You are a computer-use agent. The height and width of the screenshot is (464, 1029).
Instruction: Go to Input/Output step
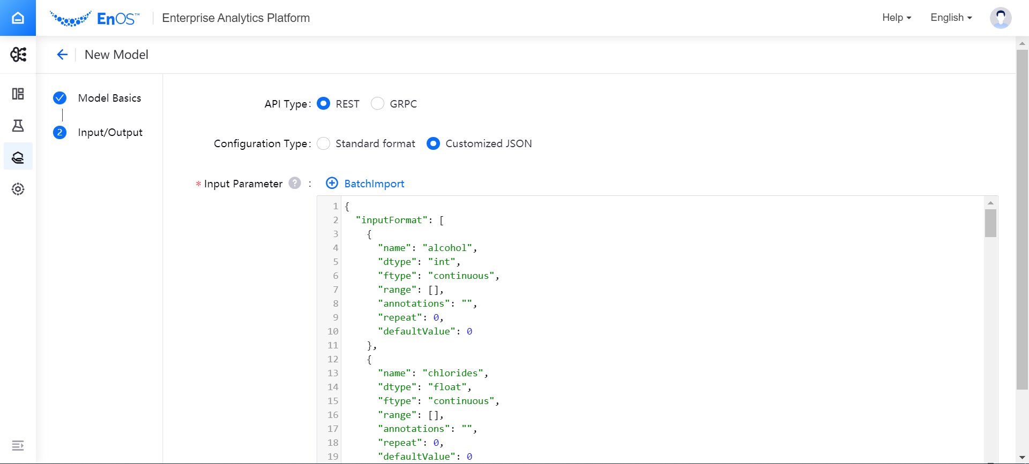click(110, 132)
